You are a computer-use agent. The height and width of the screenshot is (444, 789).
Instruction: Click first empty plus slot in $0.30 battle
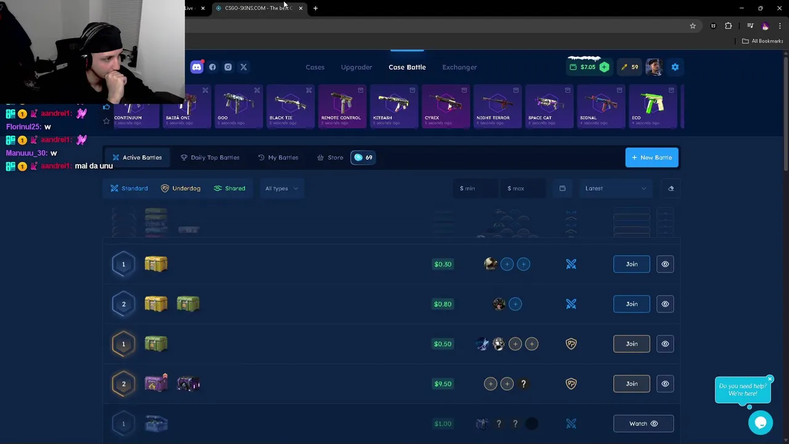507,264
